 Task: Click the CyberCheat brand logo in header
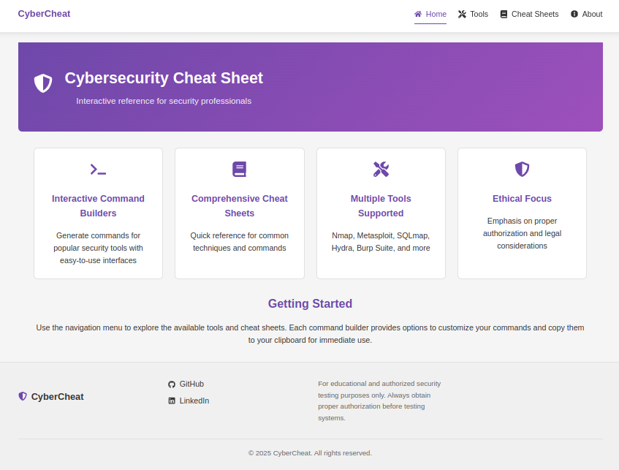point(44,13)
